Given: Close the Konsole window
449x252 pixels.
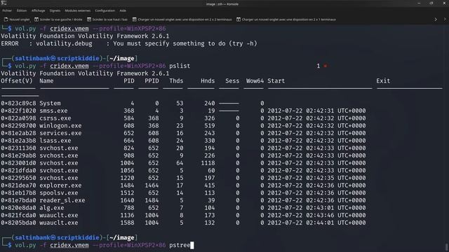Looking at the screenshot, I should (x=444, y=3).
